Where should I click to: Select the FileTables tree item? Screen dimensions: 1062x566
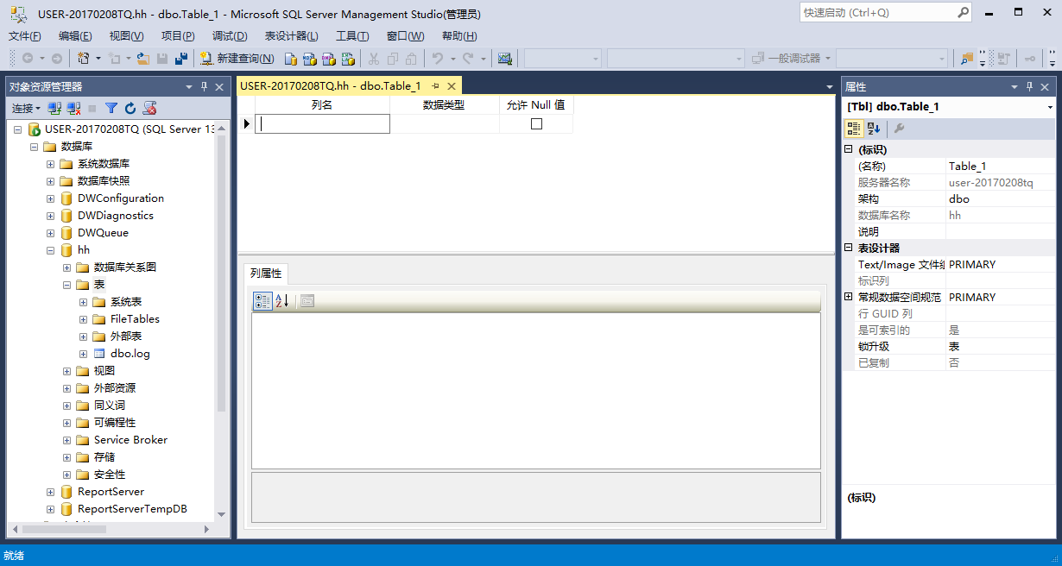(135, 319)
